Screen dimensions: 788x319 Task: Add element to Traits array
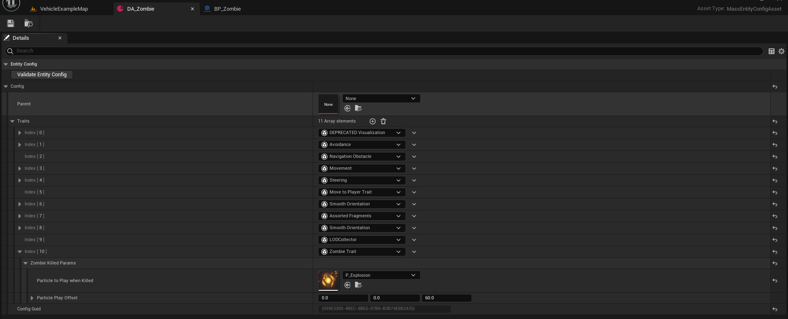click(x=372, y=121)
